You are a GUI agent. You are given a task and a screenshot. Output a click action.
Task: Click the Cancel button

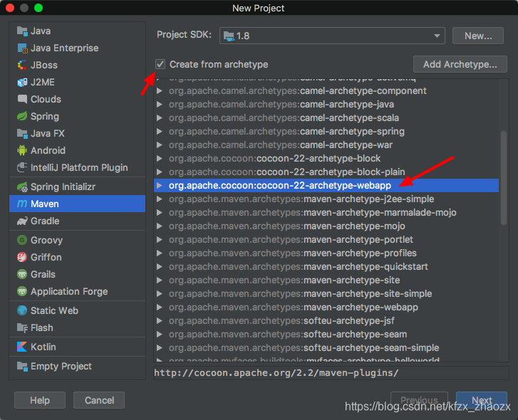(x=99, y=400)
